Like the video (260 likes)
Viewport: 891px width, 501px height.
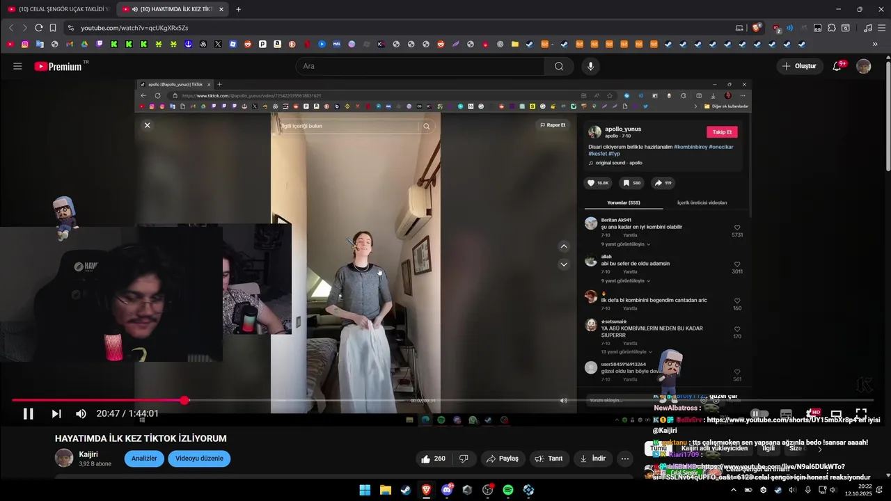(x=433, y=459)
